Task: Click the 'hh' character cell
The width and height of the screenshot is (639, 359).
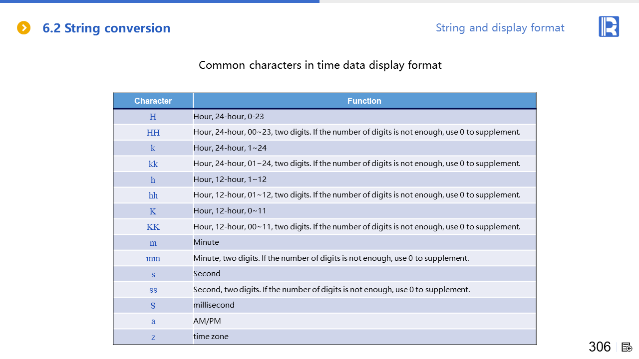Action: coord(153,195)
